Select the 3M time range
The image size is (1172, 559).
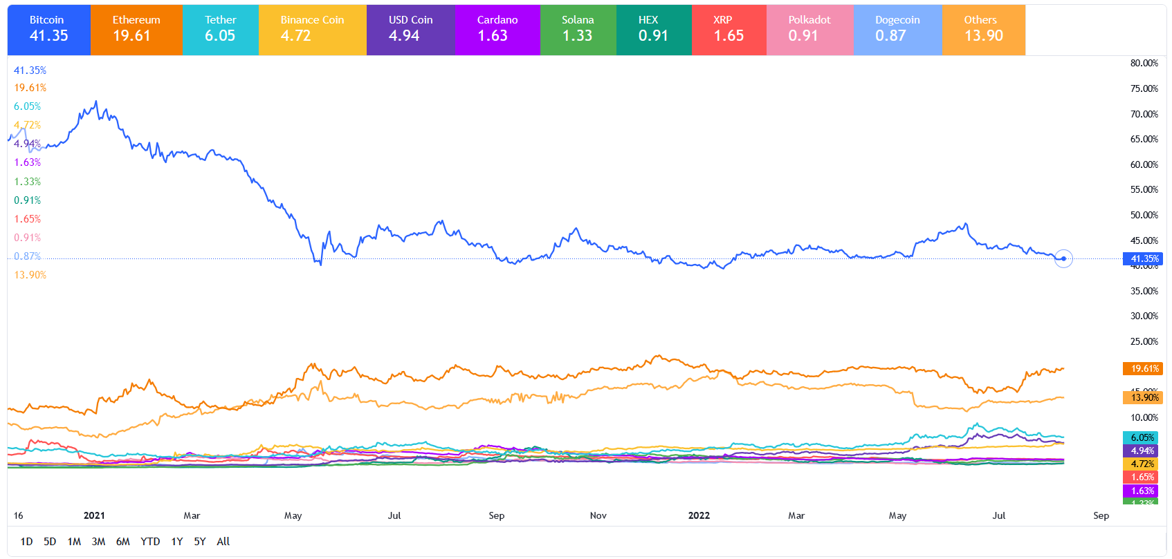click(x=98, y=542)
